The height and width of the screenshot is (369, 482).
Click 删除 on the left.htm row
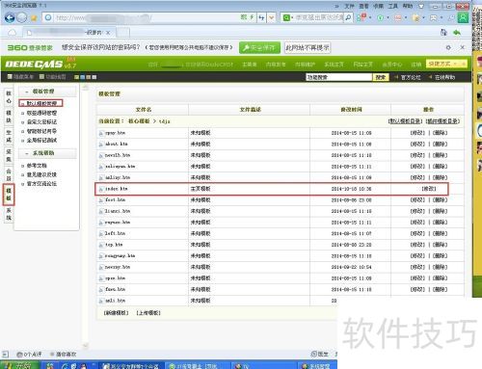[440, 233]
